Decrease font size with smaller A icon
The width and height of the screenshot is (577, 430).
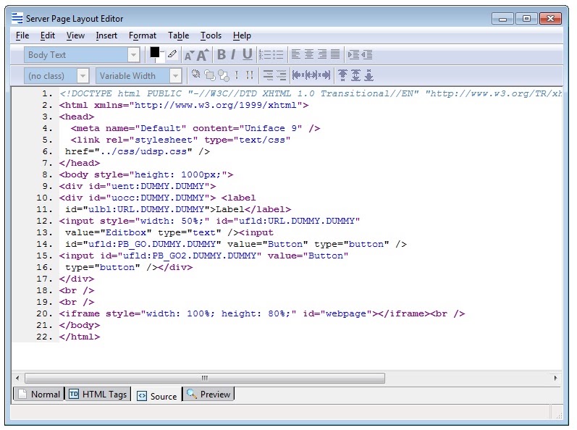(189, 56)
